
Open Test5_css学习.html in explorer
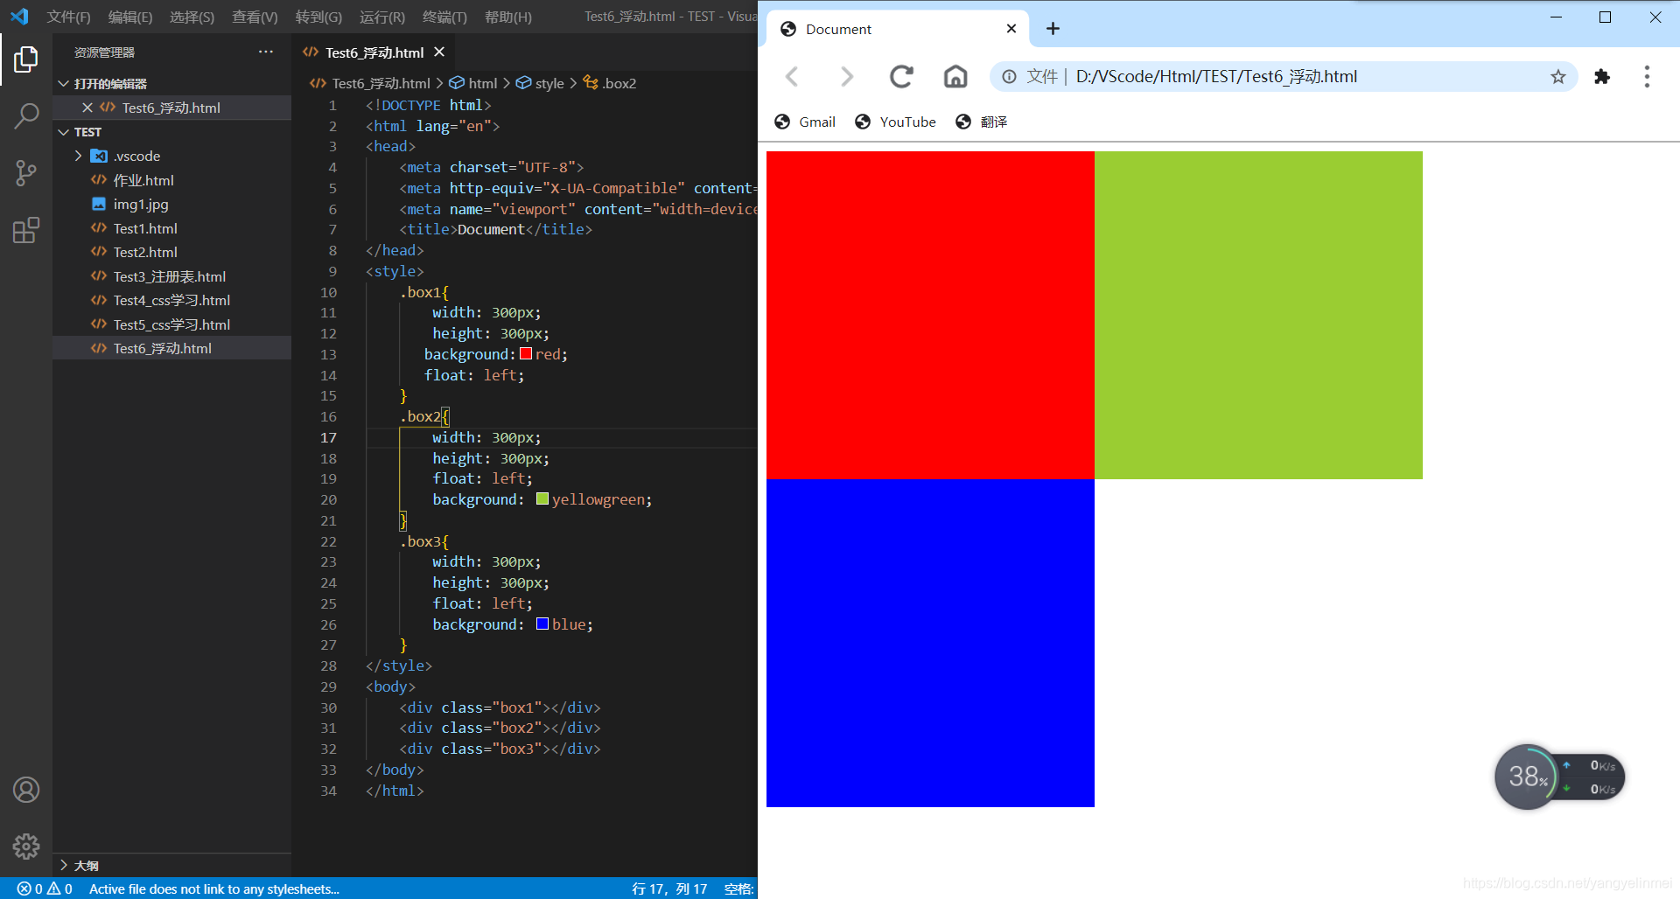171,324
